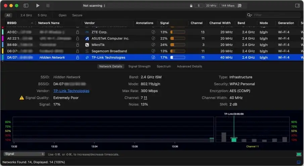Click the warning icon beside Signal Quality
The width and height of the screenshot is (304, 166).
pyautogui.click(x=22, y=98)
